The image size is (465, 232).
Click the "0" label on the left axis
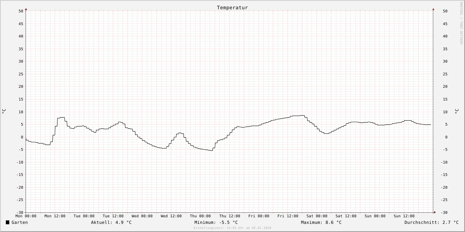(22, 137)
